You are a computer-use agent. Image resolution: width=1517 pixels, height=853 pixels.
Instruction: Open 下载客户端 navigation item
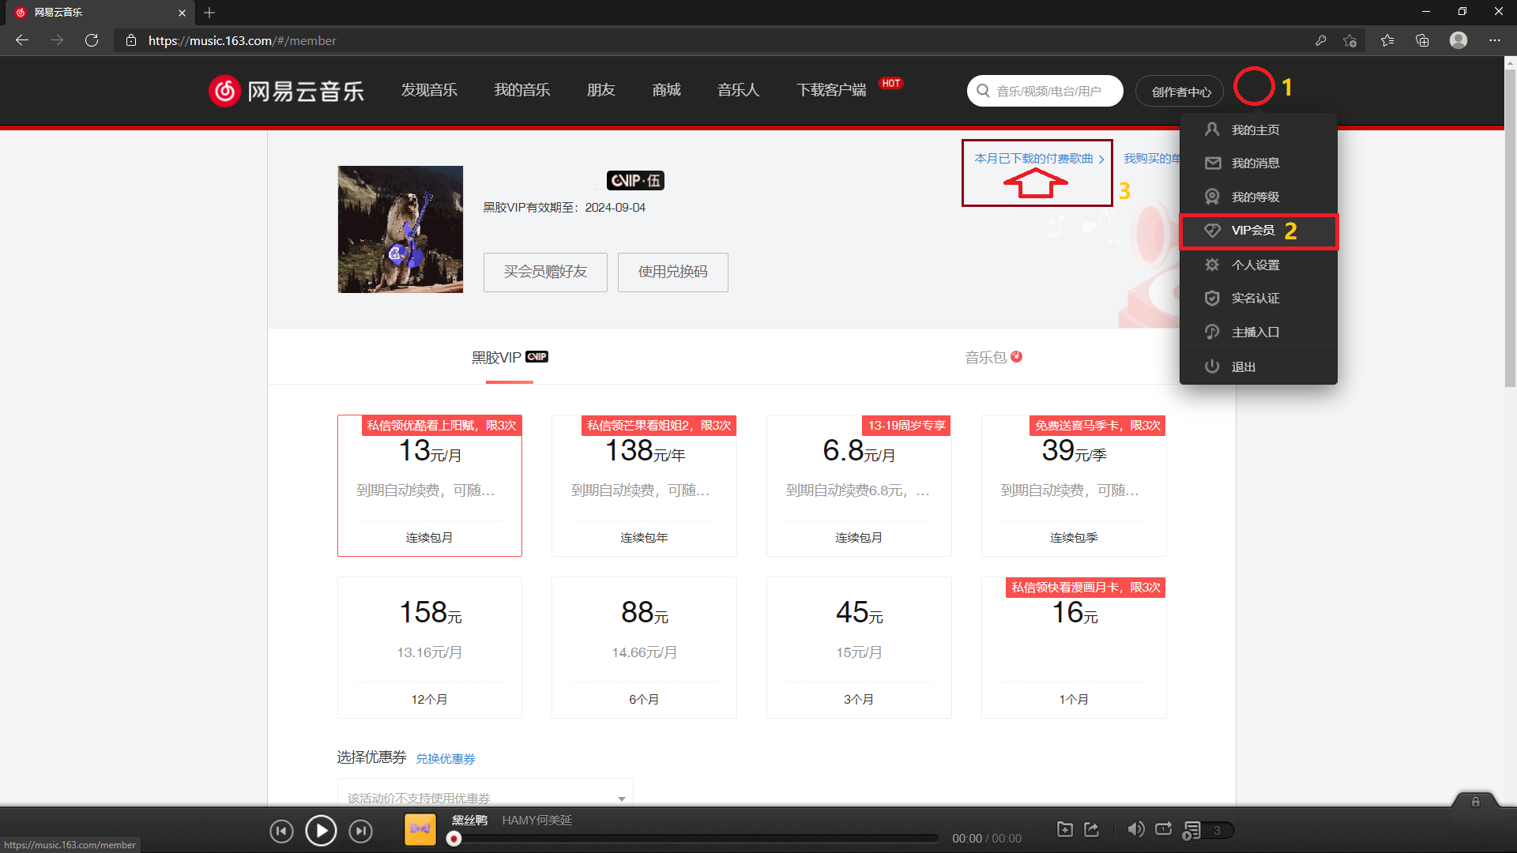831,90
